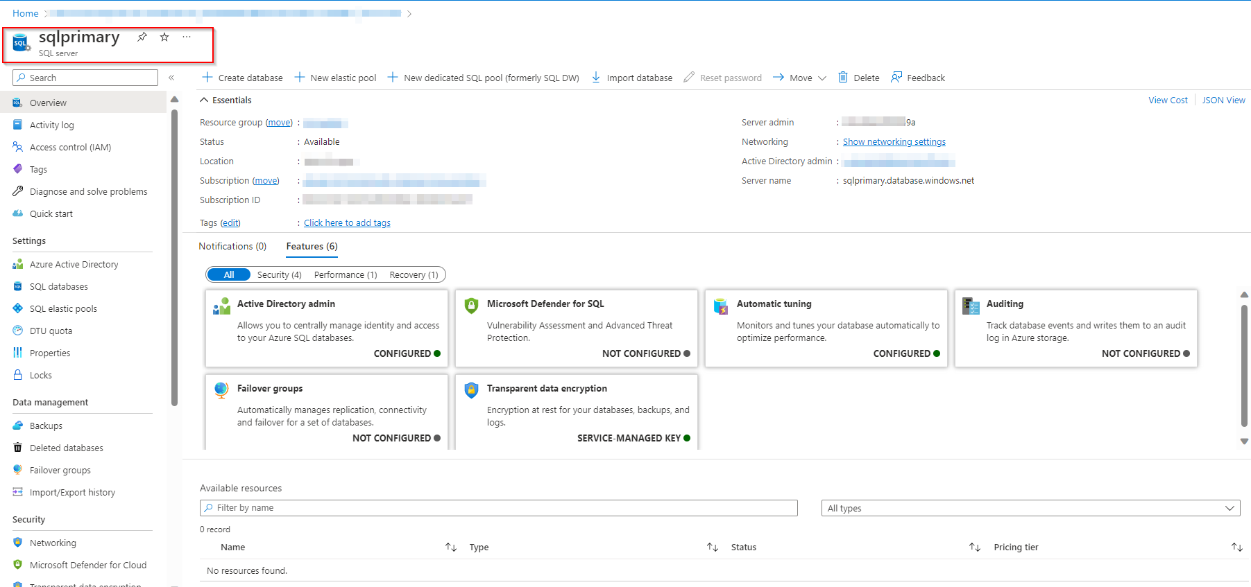This screenshot has height=587, width=1251.
Task: Filter features by Recovery (1)
Action: click(x=414, y=274)
